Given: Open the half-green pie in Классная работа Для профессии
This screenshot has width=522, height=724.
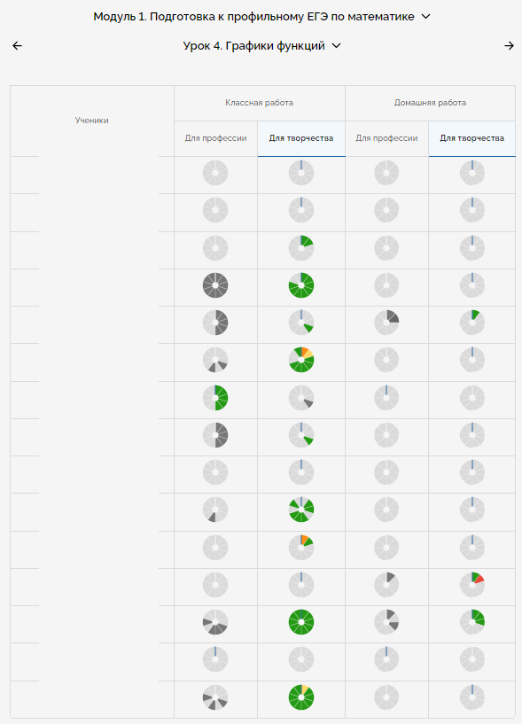Looking at the screenshot, I should pyautogui.click(x=215, y=398).
